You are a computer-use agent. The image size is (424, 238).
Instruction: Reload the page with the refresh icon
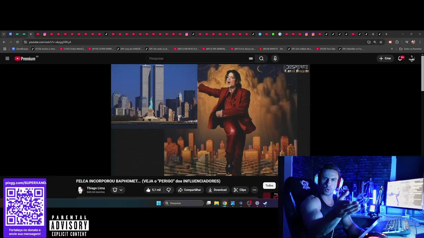(x=17, y=42)
